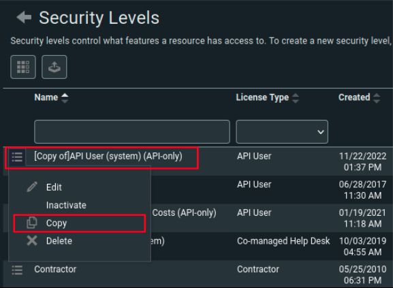Choose Edit in the context menu
The image size is (393, 288).
(x=54, y=187)
